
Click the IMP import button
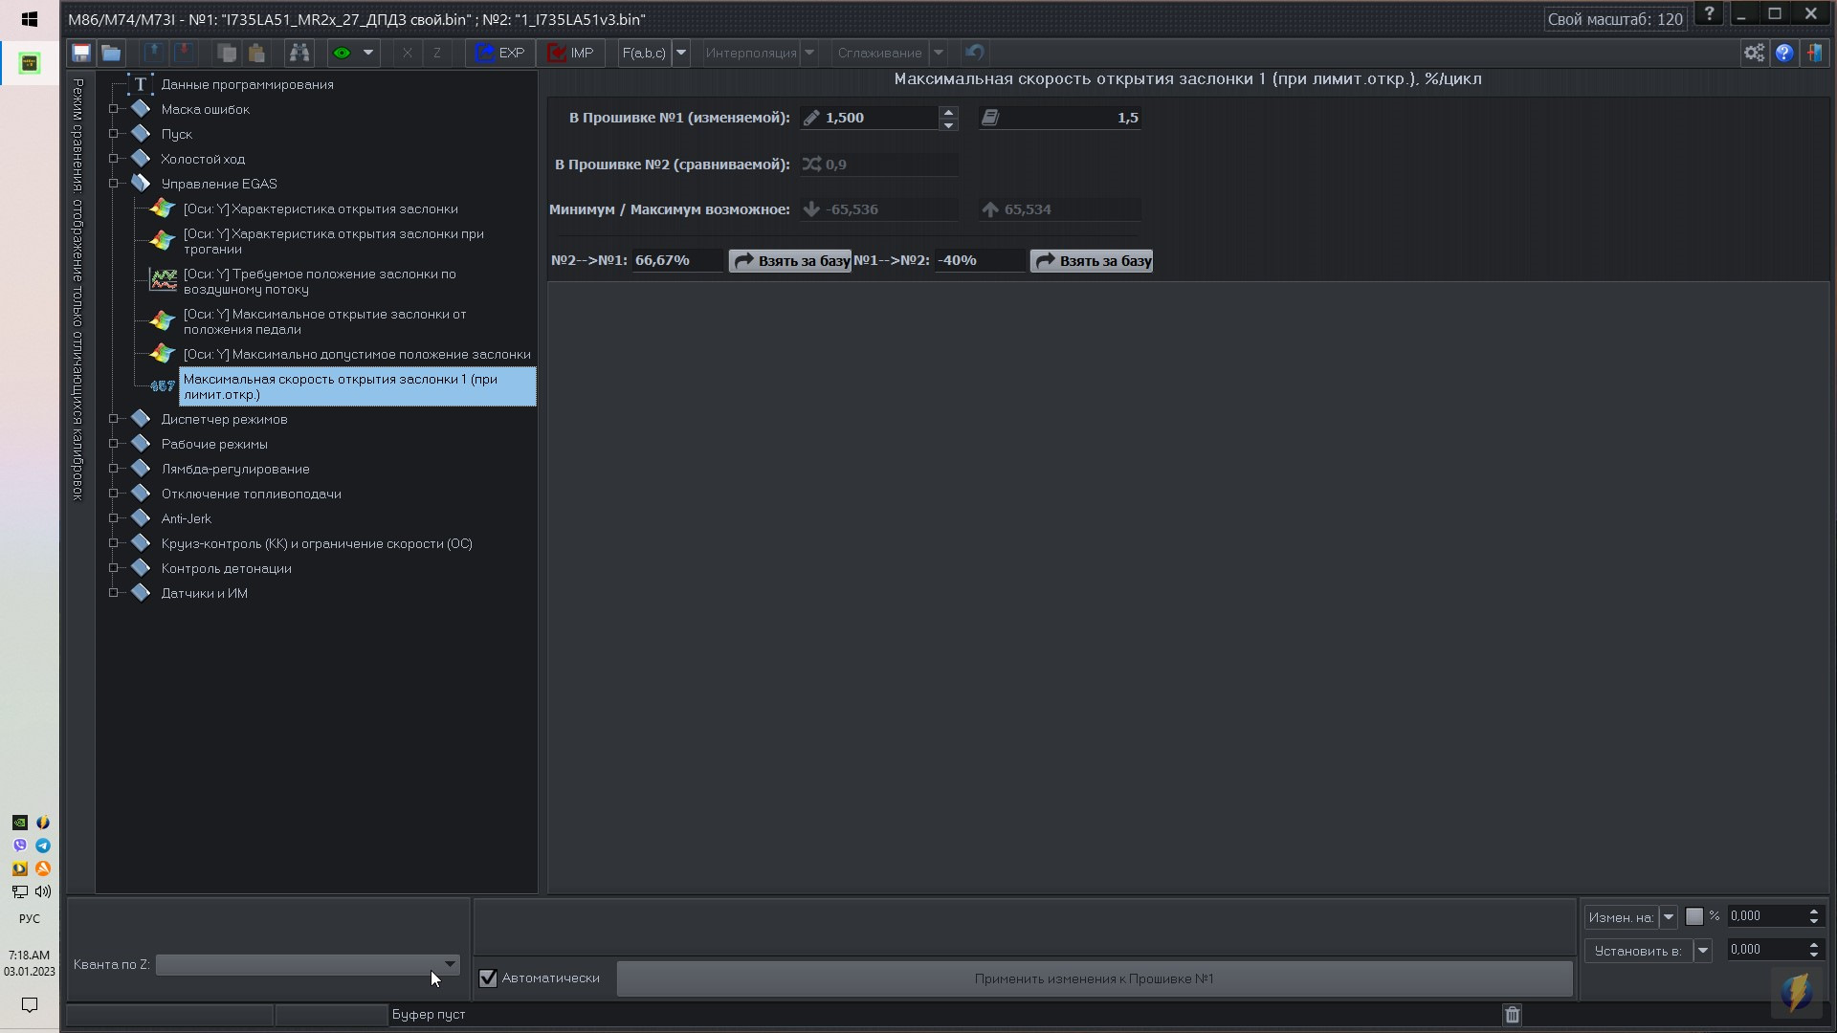point(571,53)
